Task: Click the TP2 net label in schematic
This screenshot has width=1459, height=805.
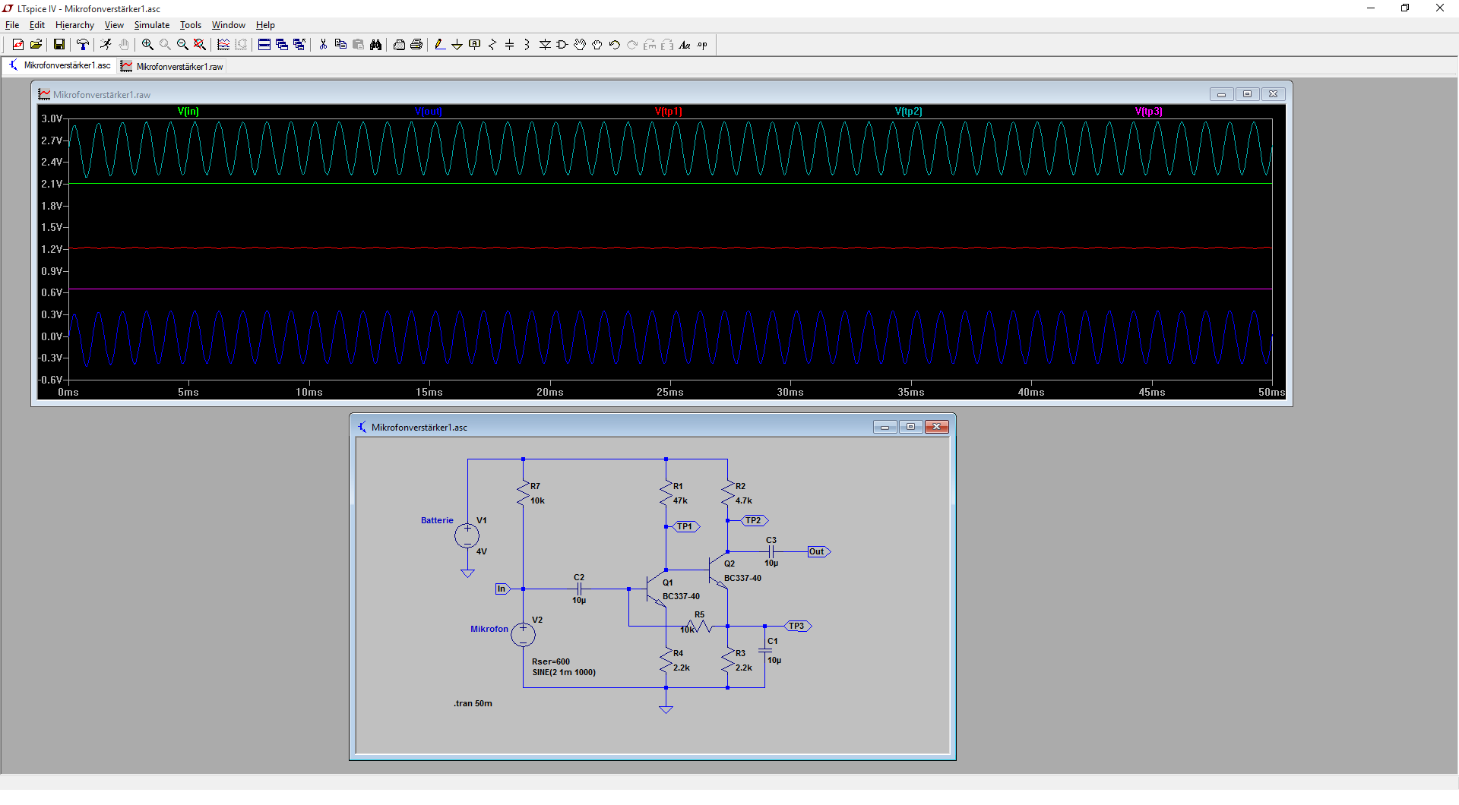Action: 754,520
